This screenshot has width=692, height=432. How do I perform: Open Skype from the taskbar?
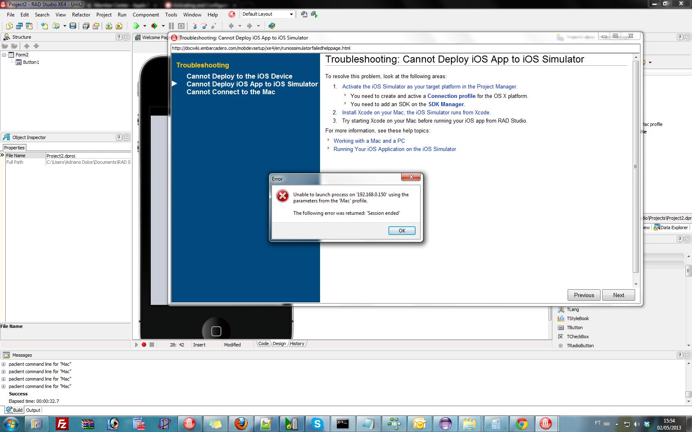317,423
